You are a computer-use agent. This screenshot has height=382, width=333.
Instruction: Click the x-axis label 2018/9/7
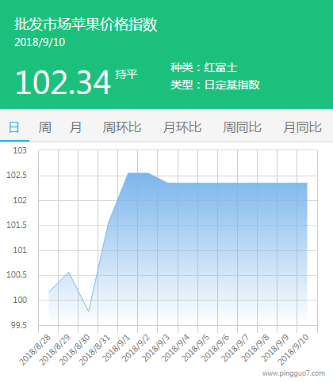tap(235, 348)
